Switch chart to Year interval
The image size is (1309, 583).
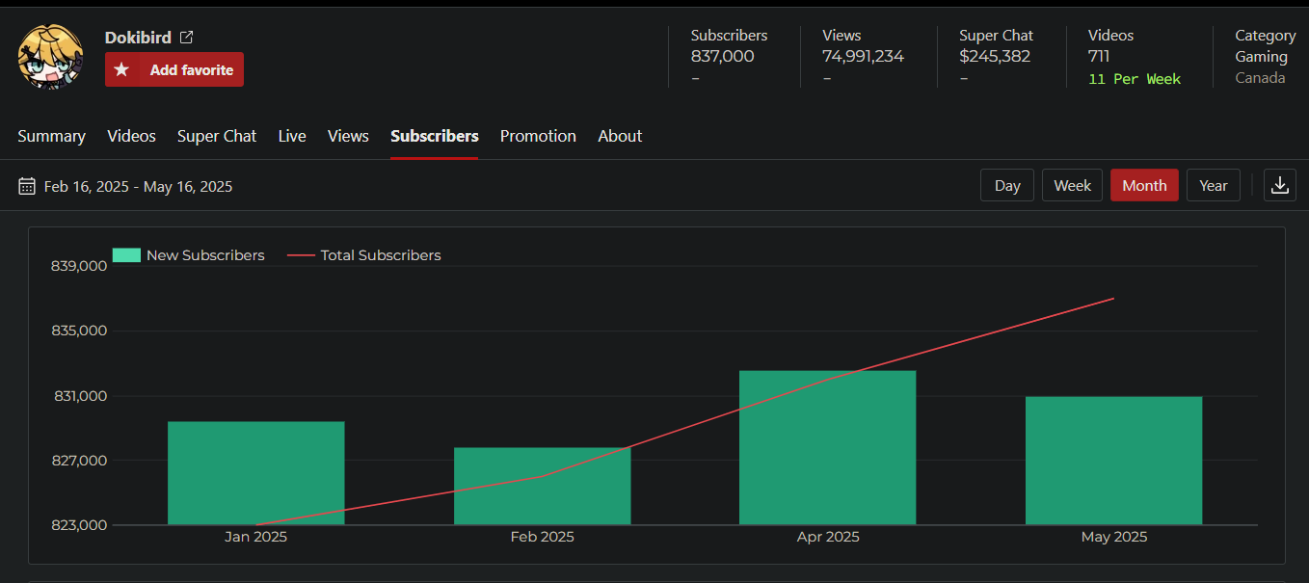pyautogui.click(x=1213, y=186)
